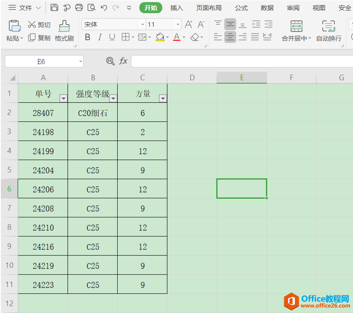Click cell containing C20细石
This screenshot has width=353, height=313.
(x=93, y=112)
